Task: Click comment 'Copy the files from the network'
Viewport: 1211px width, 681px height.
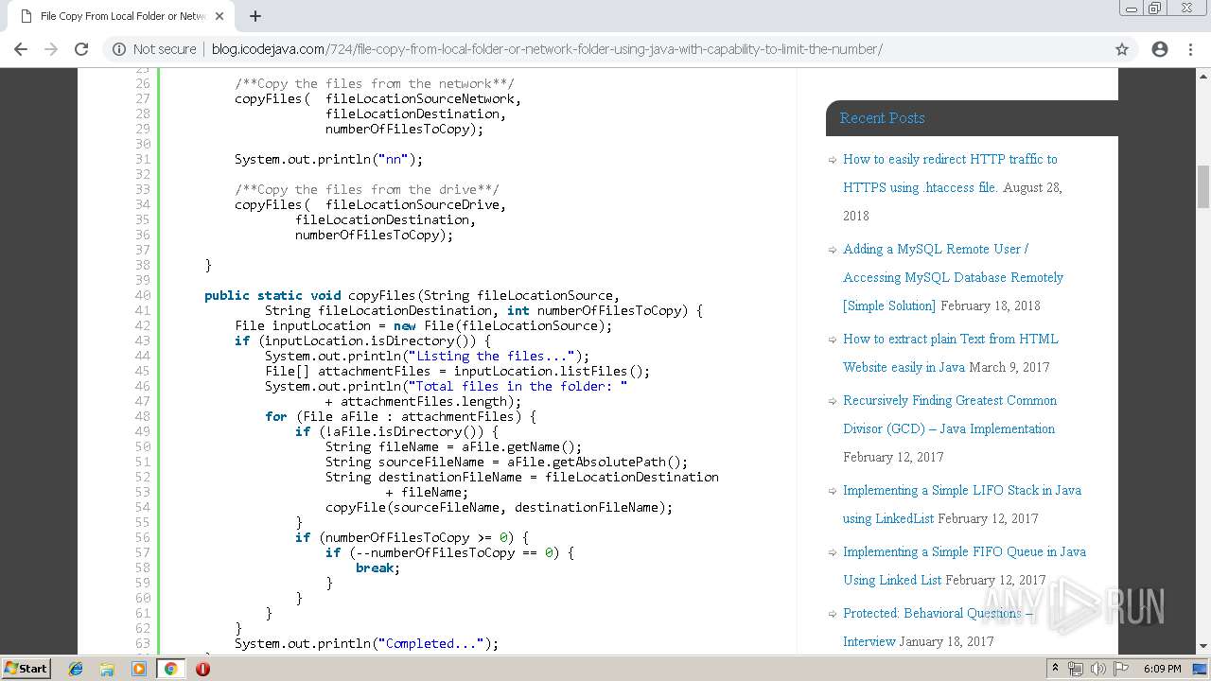Action: point(375,83)
